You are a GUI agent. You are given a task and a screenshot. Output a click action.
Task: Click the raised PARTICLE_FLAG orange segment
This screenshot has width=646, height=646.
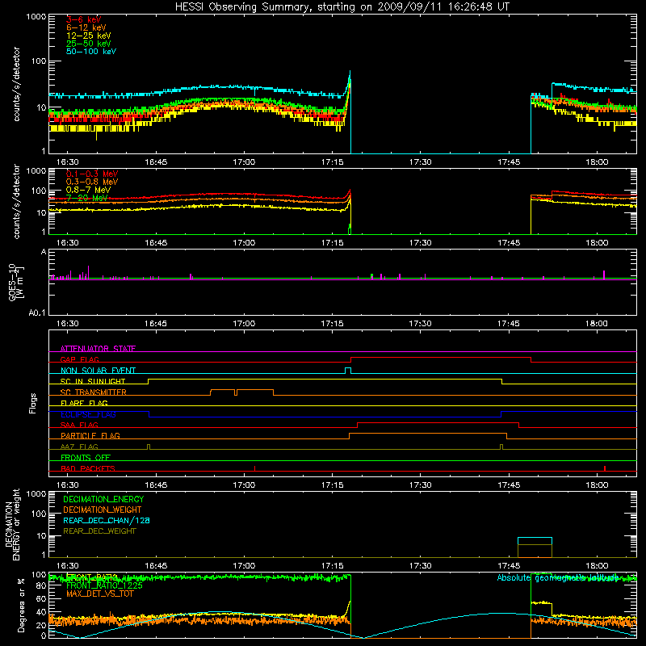428,434
